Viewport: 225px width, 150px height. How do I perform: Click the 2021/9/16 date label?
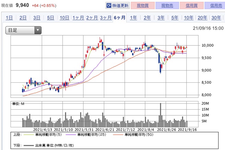tap(187, 130)
